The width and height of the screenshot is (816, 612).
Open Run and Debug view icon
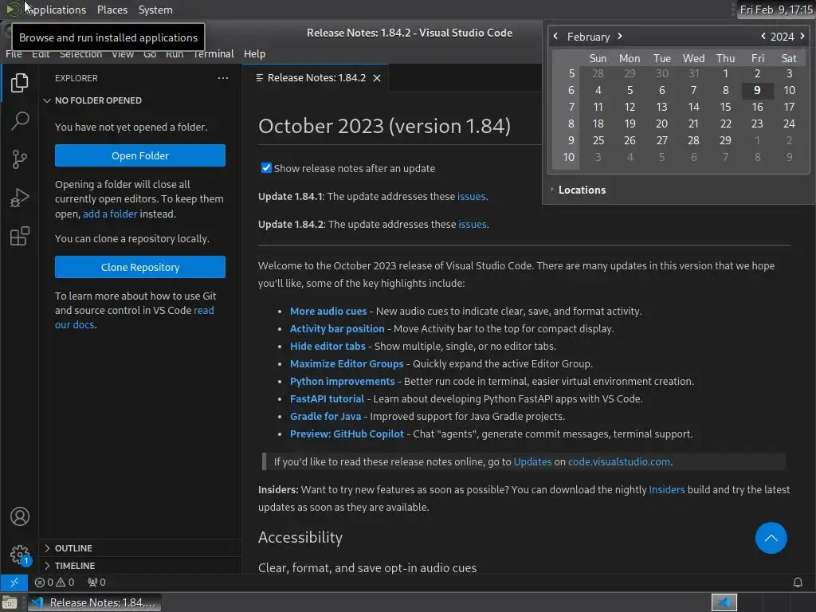[19, 198]
